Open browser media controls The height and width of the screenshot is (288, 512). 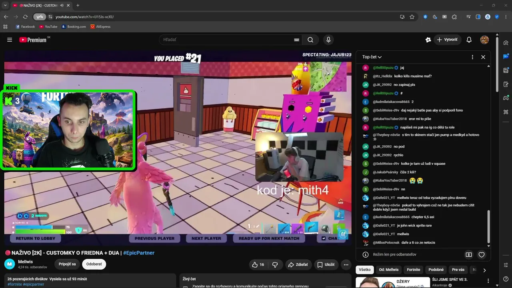tap(468, 17)
